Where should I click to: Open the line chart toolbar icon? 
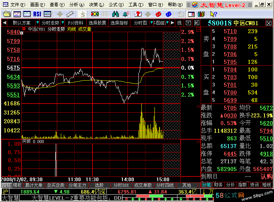point(17,14)
